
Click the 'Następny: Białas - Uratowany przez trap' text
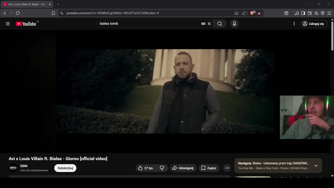pos(273,163)
